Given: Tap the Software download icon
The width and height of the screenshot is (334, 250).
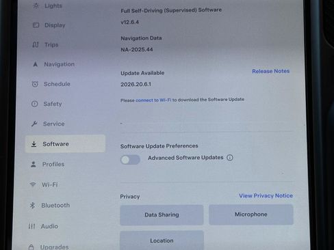Looking at the screenshot, I should tap(34, 144).
